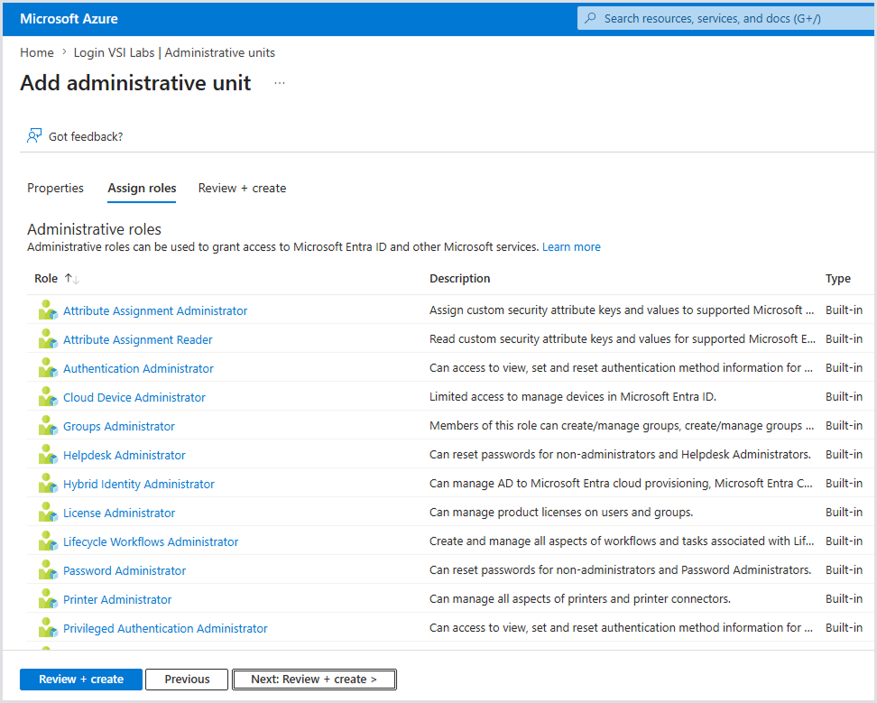Click Built-in type for Groups Administrator

tap(844, 426)
